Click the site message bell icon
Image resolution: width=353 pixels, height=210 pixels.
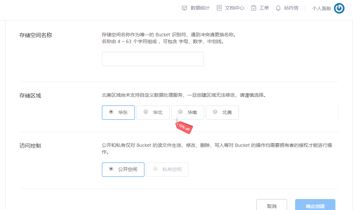pyautogui.click(x=278, y=8)
